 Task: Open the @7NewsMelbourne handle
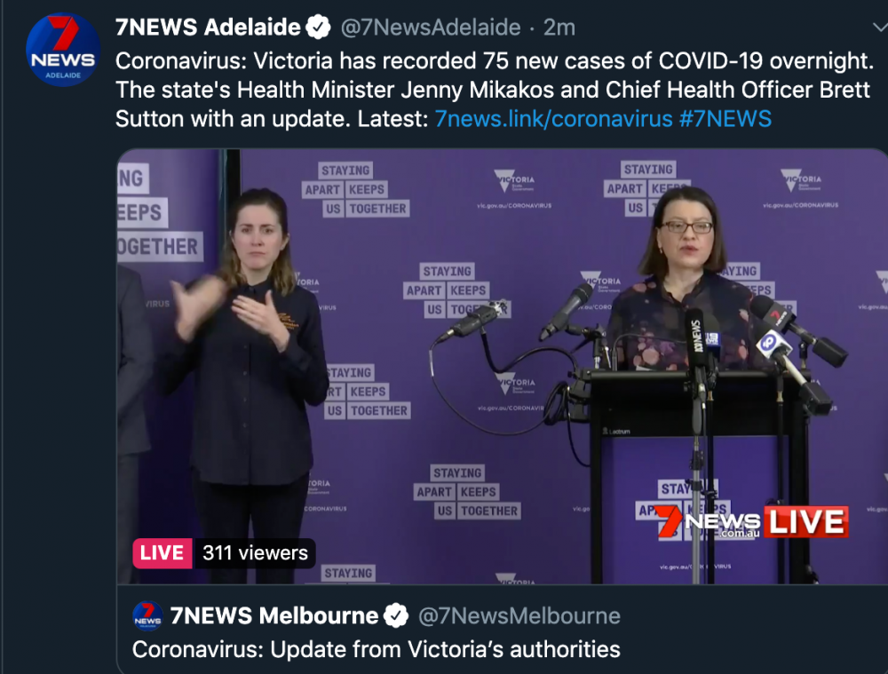click(x=519, y=615)
